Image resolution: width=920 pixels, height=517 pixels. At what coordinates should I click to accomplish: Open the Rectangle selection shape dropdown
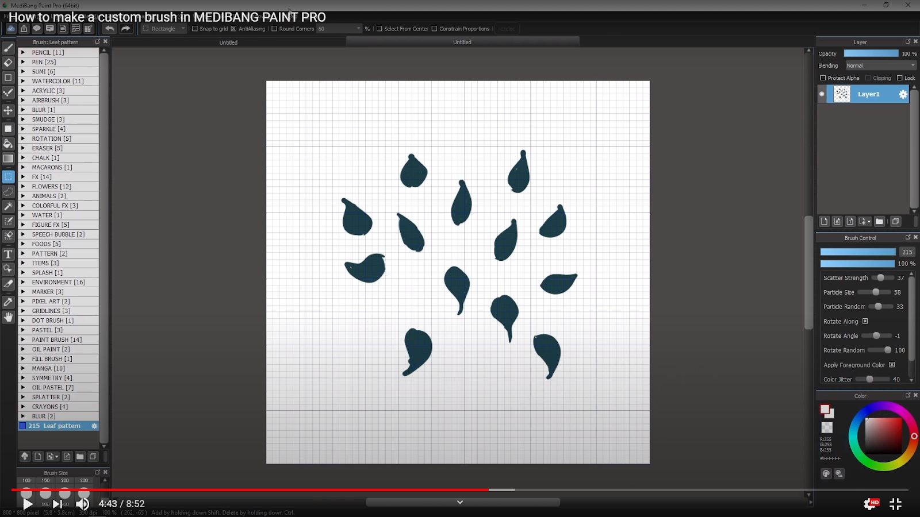click(x=164, y=29)
